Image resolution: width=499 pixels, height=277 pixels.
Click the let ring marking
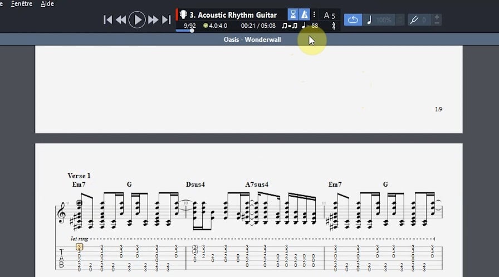pyautogui.click(x=79, y=239)
